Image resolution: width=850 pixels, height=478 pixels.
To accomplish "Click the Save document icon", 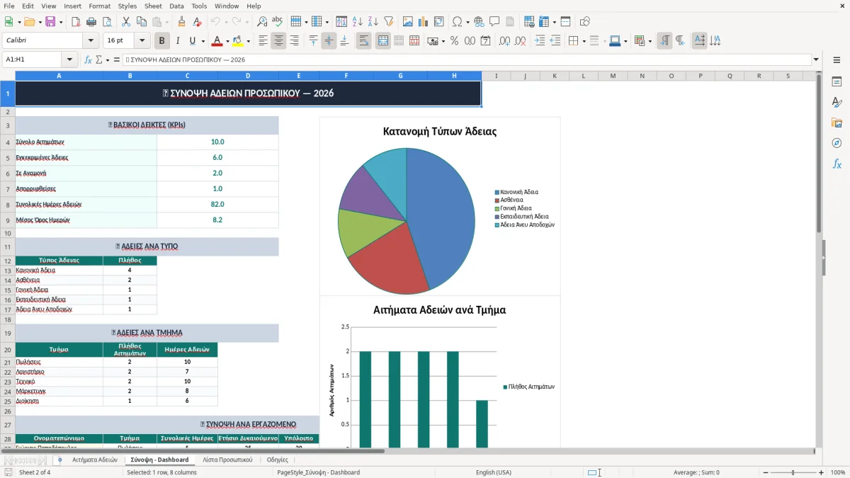I will pos(50,22).
